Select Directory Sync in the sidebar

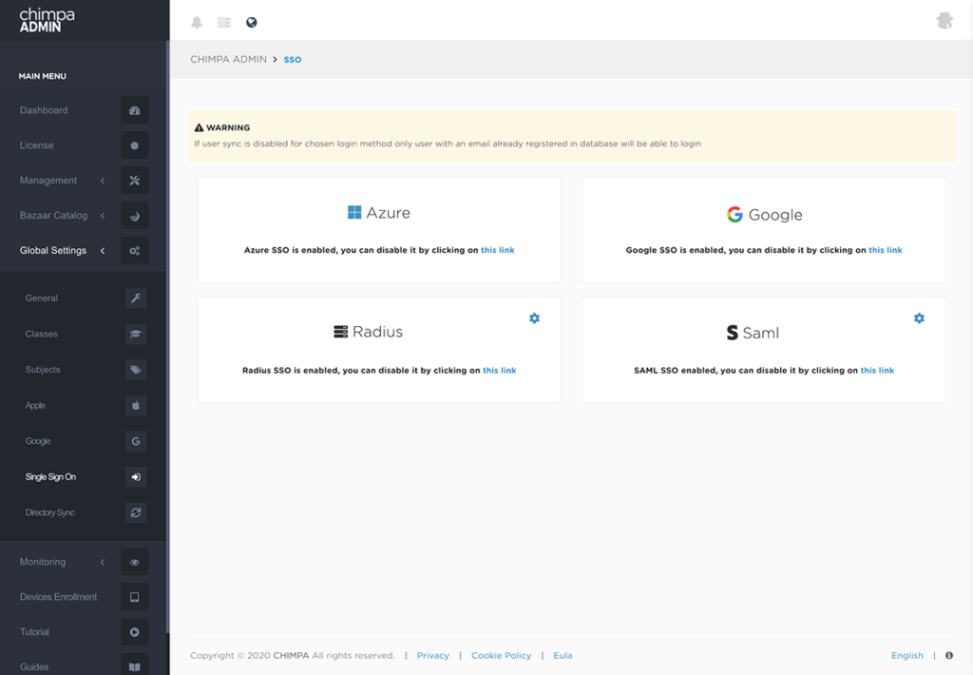49,513
